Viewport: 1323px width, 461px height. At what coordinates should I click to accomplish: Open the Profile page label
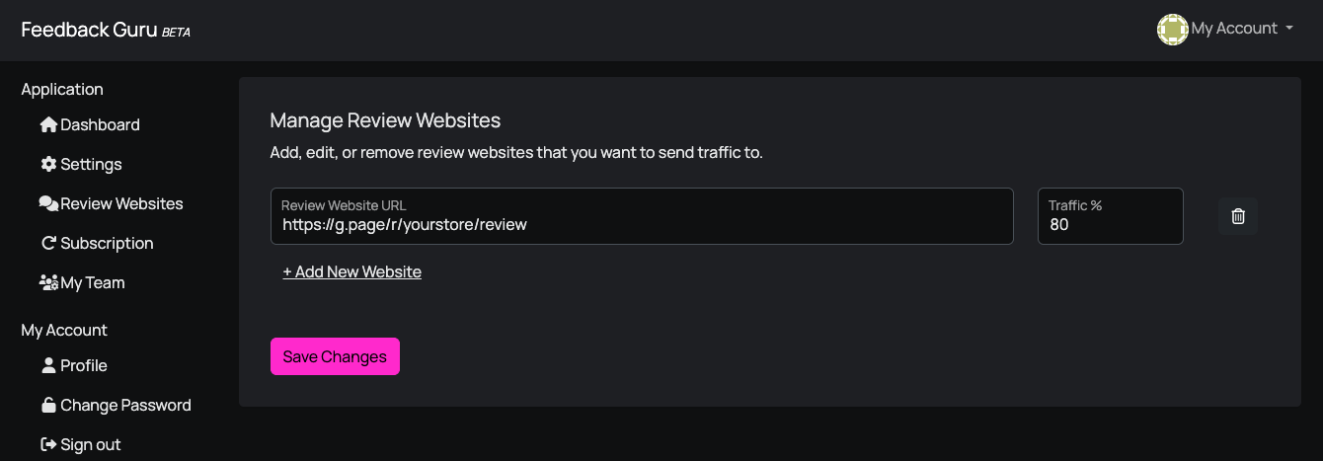tap(84, 365)
